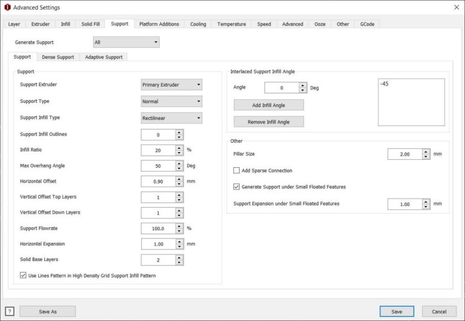
Task: Increase Interlaced Support Infill Angle value
Action: (303, 85)
